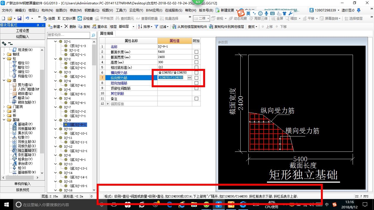Click the collapse-all minus icon in navigator
The height and width of the screenshot is (210, 374).
point(10,43)
